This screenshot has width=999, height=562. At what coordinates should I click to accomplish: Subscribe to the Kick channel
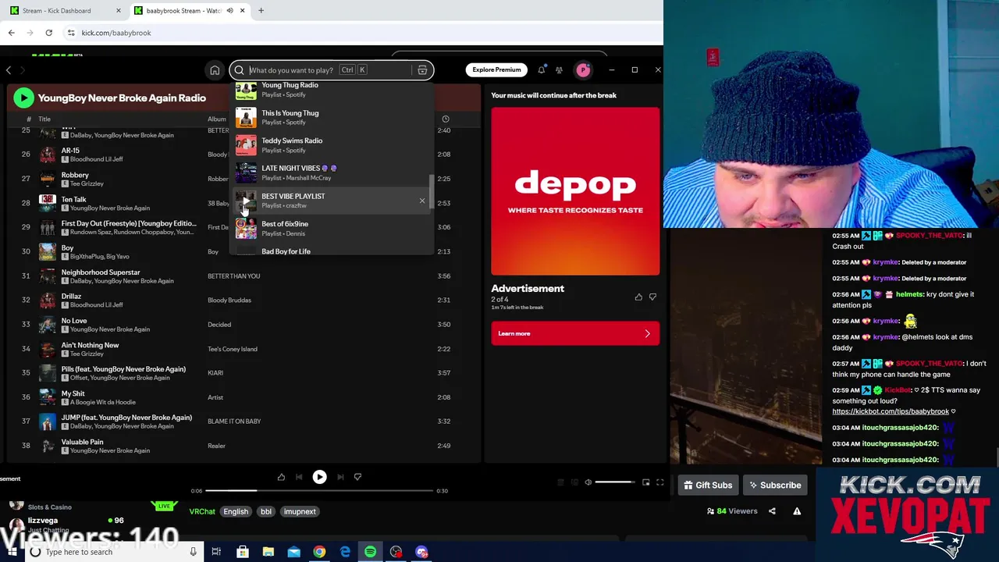[x=775, y=486]
